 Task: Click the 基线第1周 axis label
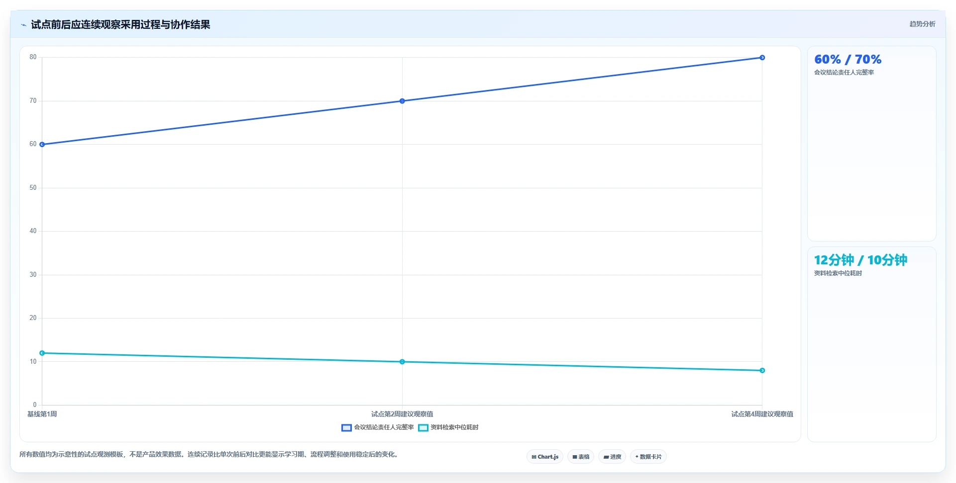(42, 414)
